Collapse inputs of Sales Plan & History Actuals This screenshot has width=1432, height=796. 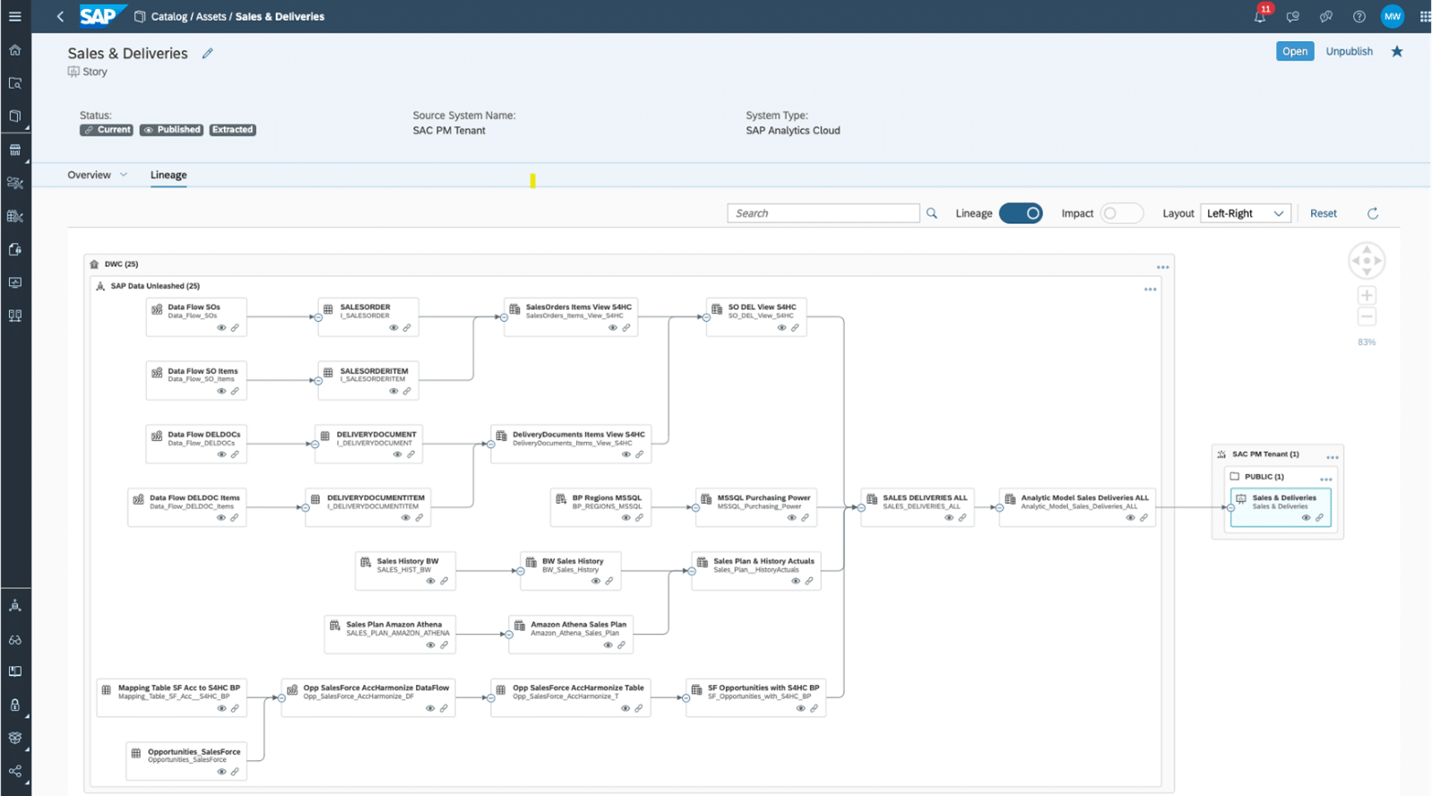pyautogui.click(x=692, y=572)
